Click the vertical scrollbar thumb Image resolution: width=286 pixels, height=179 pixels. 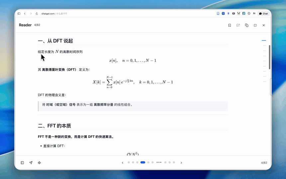point(270,57)
